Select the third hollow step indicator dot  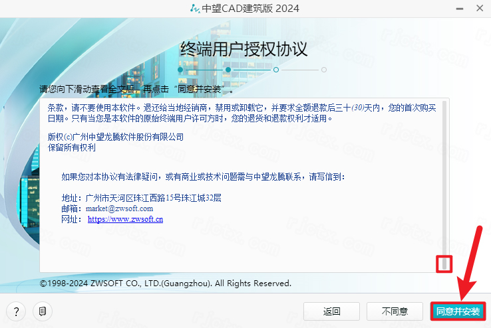pos(275,69)
